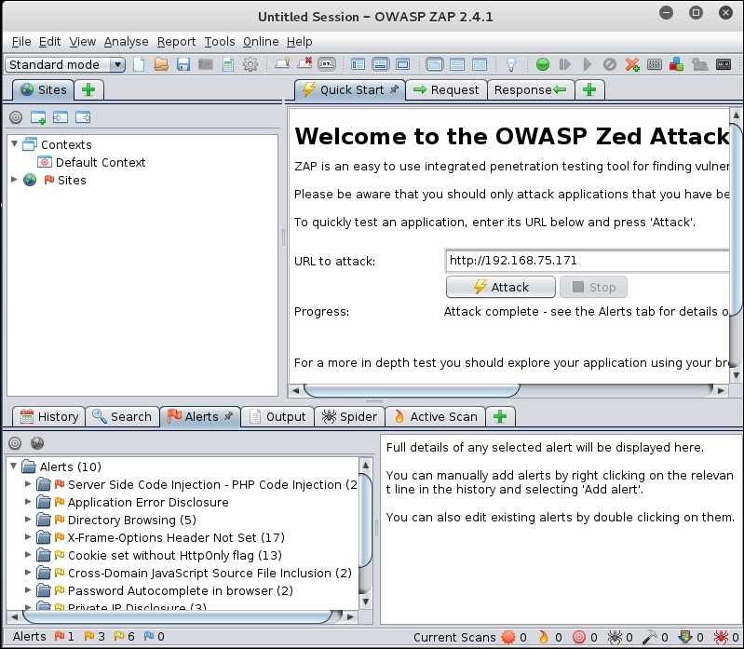Image resolution: width=744 pixels, height=649 pixels.
Task: Open the Online menu
Action: coord(261,42)
